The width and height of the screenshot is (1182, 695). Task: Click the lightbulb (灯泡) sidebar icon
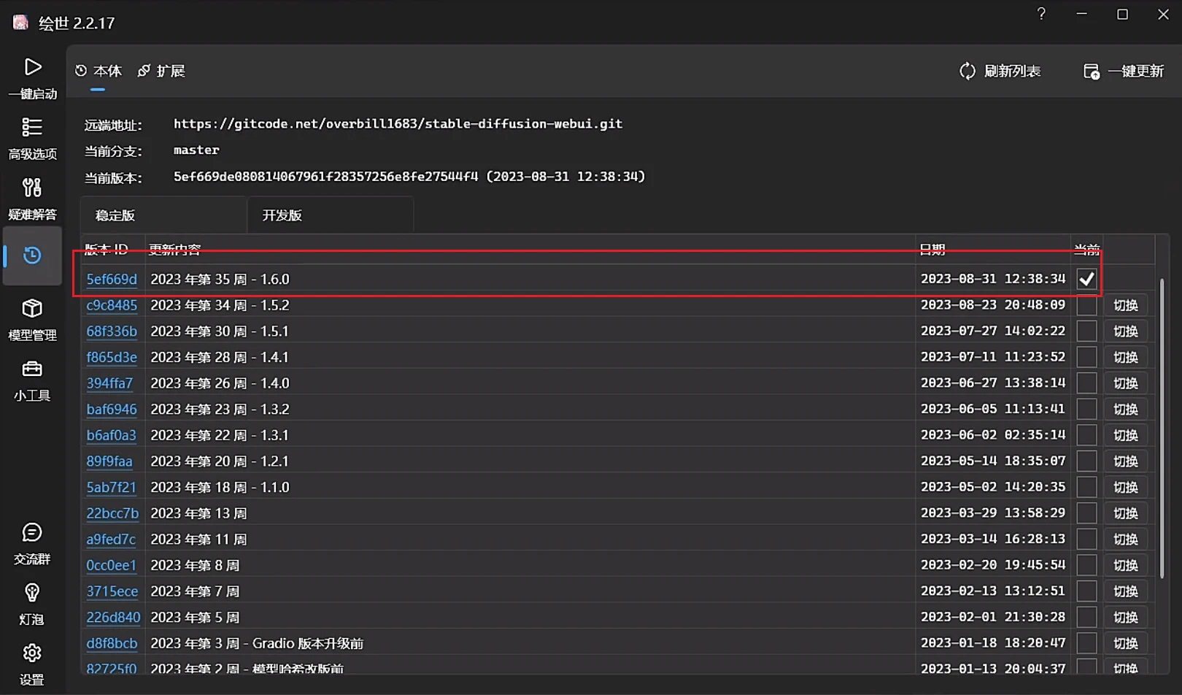click(32, 593)
